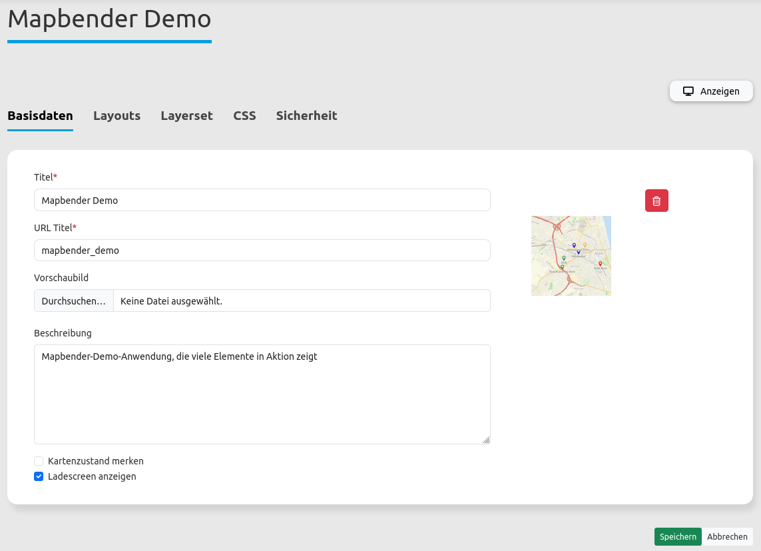Open the Layerset tab

tap(186, 116)
